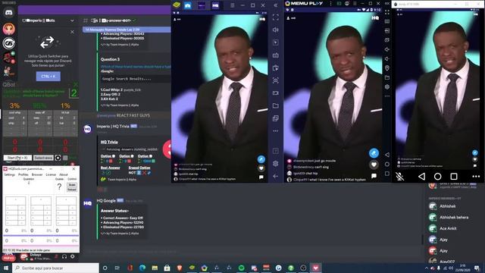
Task: Tap Android home button in Andy emulator
Action: click(437, 176)
